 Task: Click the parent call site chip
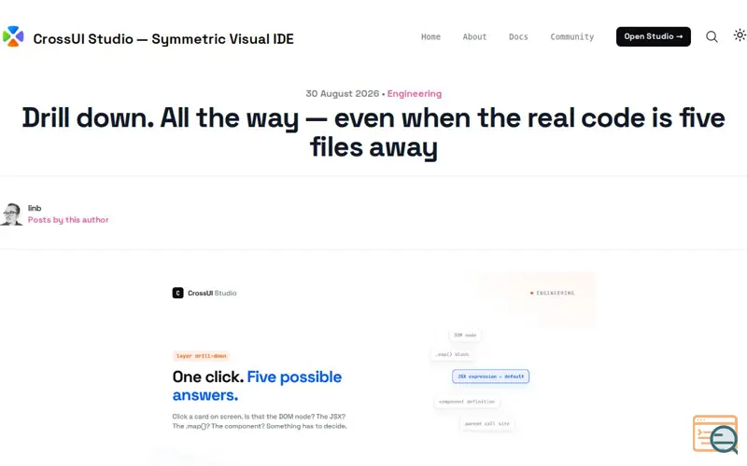(x=486, y=423)
